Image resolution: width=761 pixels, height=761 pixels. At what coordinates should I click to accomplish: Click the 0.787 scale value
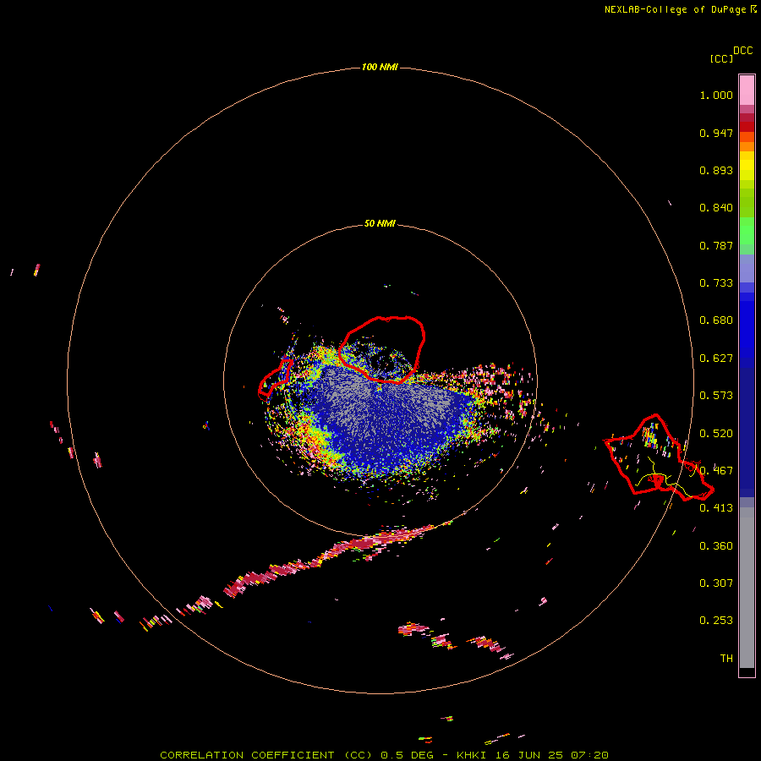click(716, 245)
